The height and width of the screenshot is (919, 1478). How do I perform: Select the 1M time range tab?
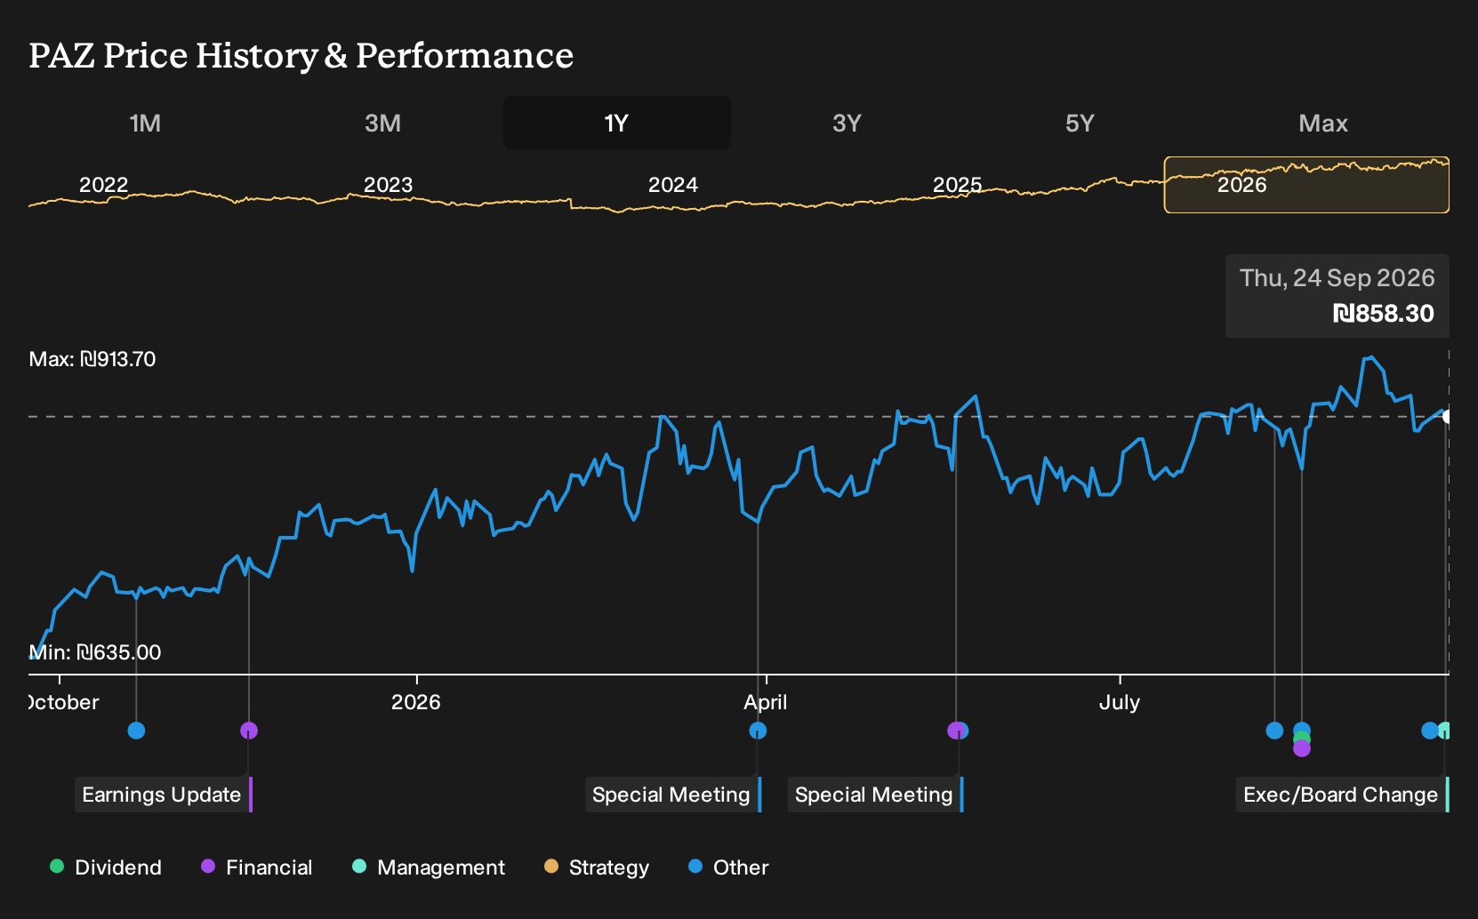pyautogui.click(x=145, y=123)
